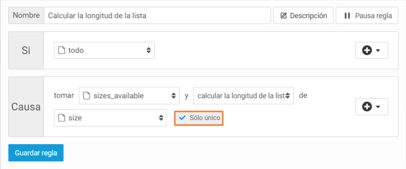
Task: Expand the caret next to the Causa plus button
Action: click(378, 107)
